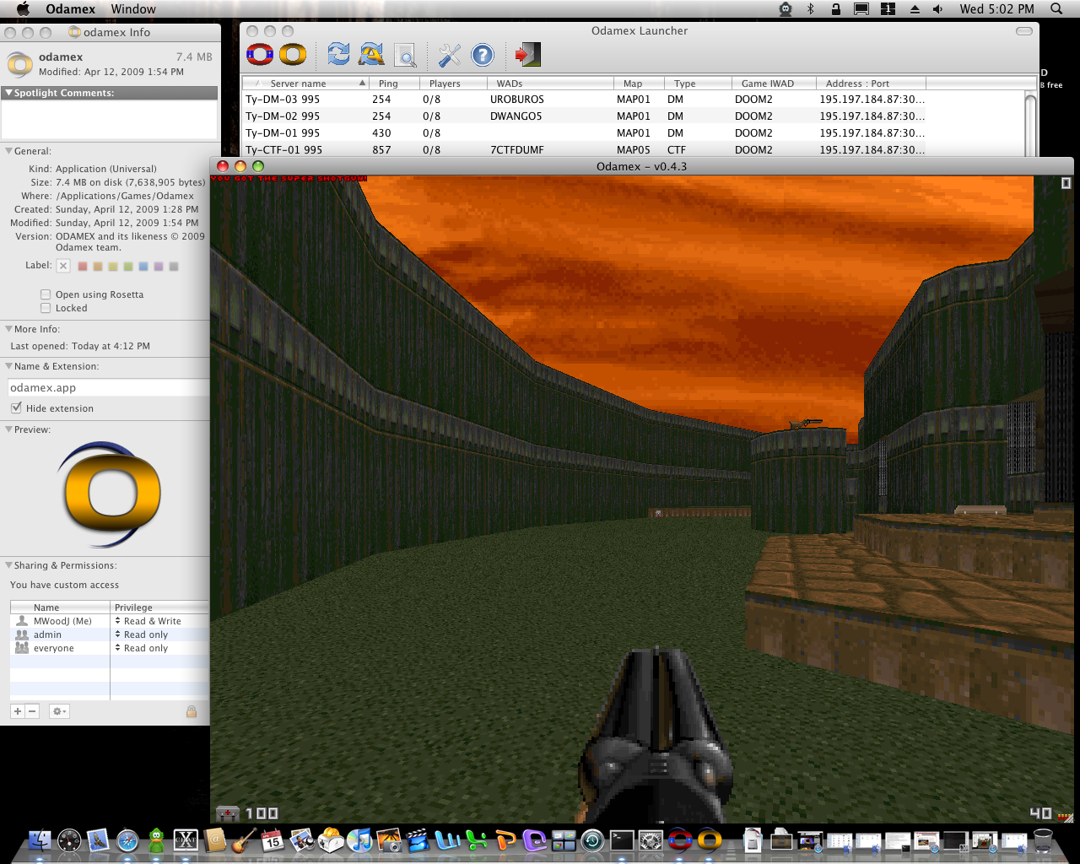Image resolution: width=1080 pixels, height=864 pixels.
Task: Open the Odamex application menu
Action: (70, 9)
